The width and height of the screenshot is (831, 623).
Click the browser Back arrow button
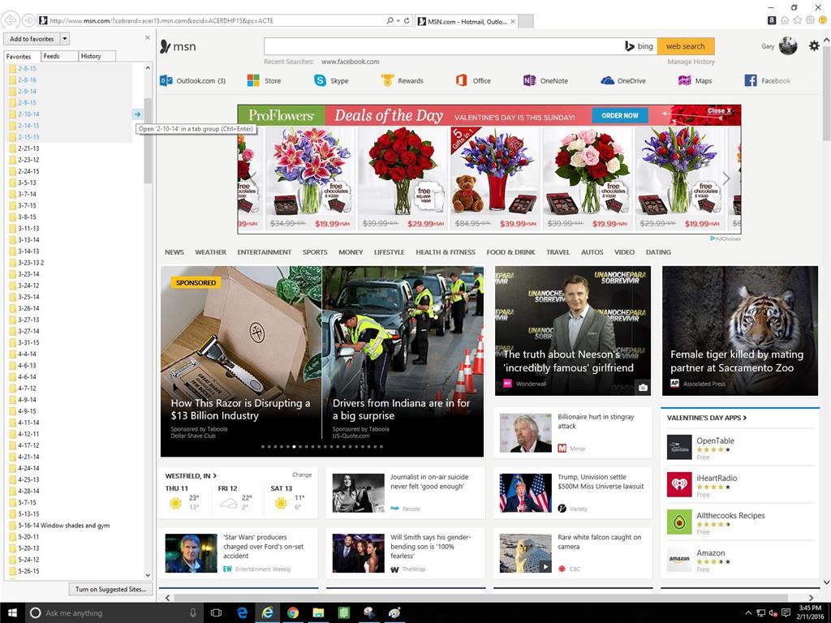(x=11, y=20)
